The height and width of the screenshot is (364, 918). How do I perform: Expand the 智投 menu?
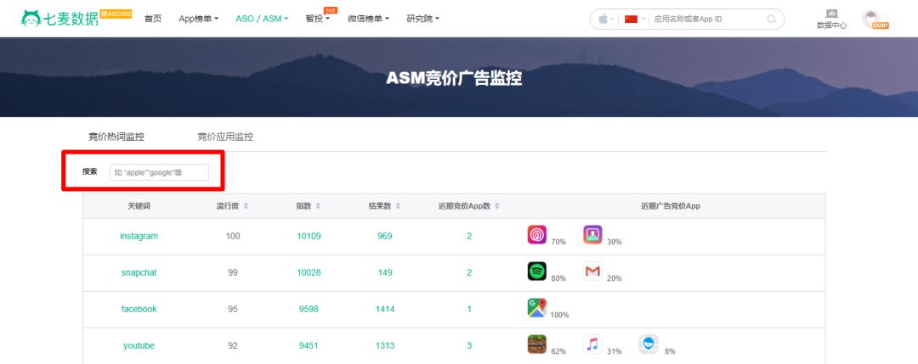pyautogui.click(x=317, y=19)
